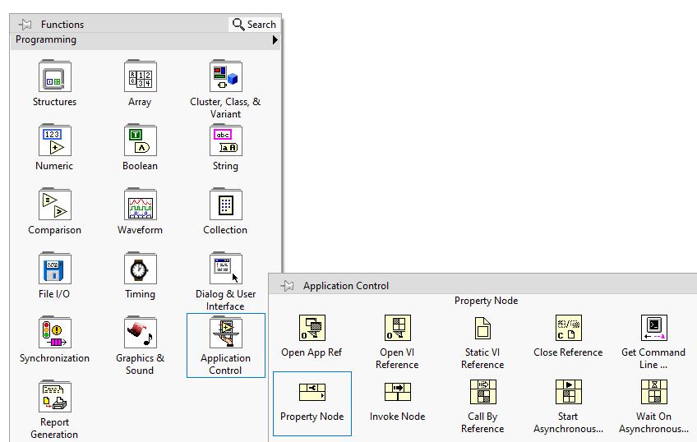The width and height of the screenshot is (697, 442).
Task: Open the Graphics & Sound palette
Action: pyautogui.click(x=140, y=332)
